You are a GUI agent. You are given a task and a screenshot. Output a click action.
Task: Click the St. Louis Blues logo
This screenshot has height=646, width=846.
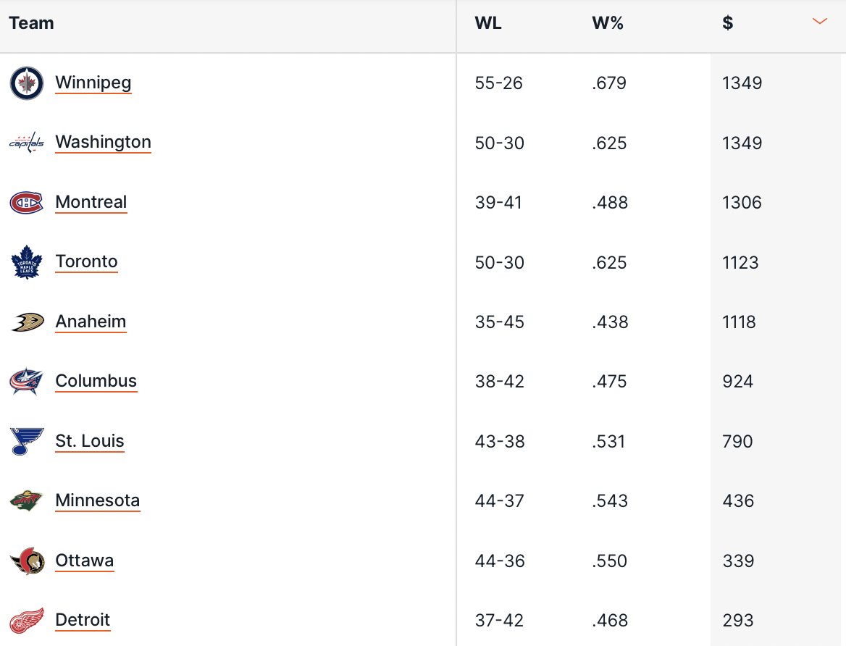27,442
